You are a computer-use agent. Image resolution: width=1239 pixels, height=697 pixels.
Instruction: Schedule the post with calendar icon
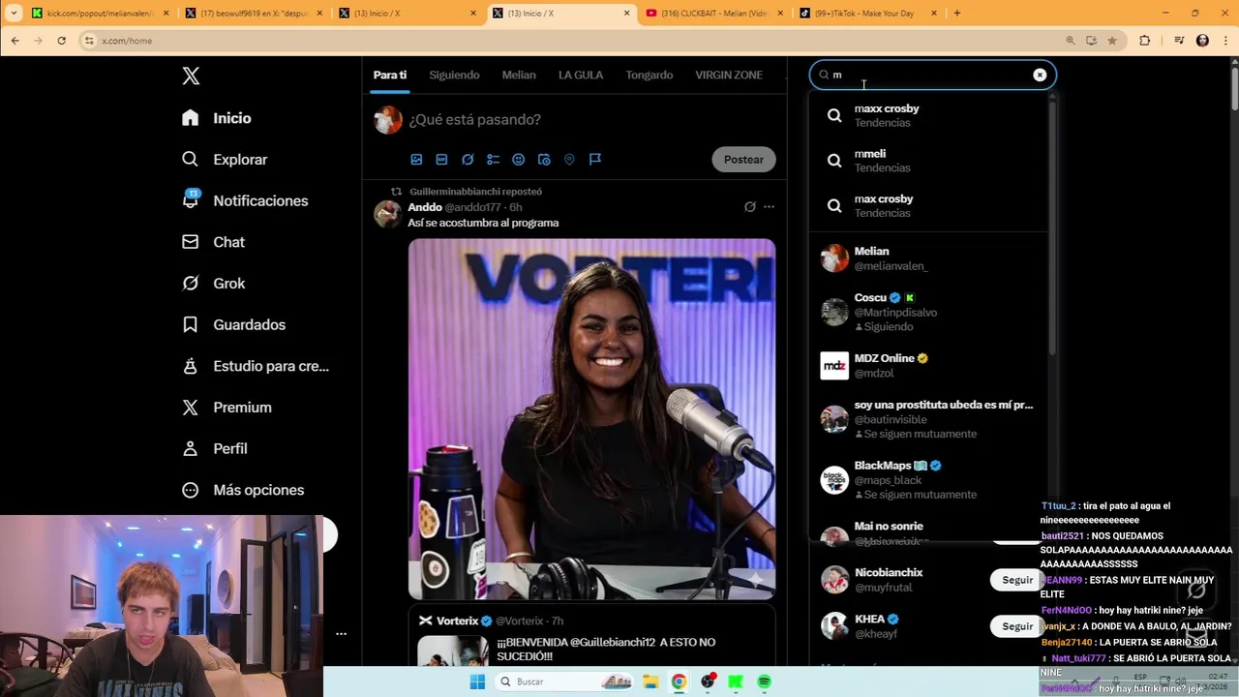(544, 160)
